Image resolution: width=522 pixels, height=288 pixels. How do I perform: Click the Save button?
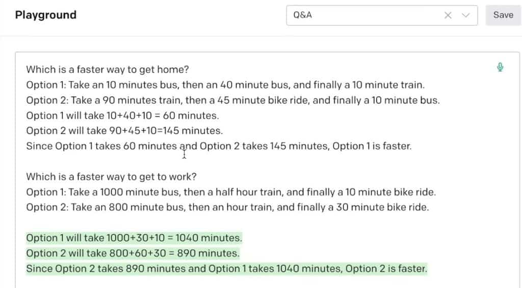coord(503,15)
